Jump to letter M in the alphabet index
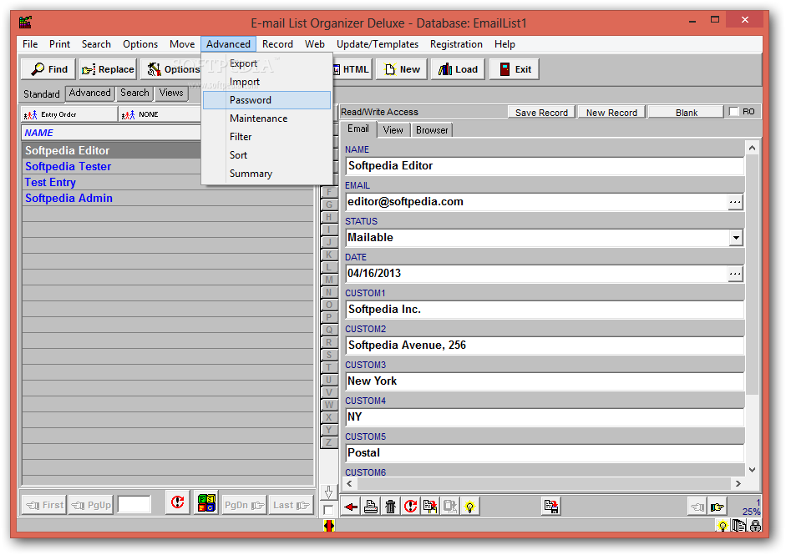This screenshot has height=555, width=786. (329, 280)
